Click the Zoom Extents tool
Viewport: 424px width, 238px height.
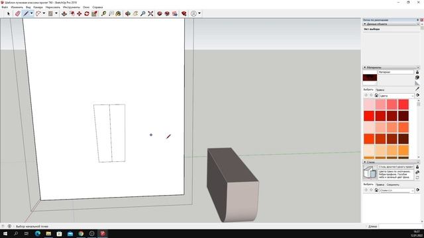[x=150, y=13]
